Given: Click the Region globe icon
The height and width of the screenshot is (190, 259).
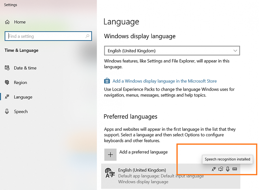Looking at the screenshot, I should [x=7, y=82].
